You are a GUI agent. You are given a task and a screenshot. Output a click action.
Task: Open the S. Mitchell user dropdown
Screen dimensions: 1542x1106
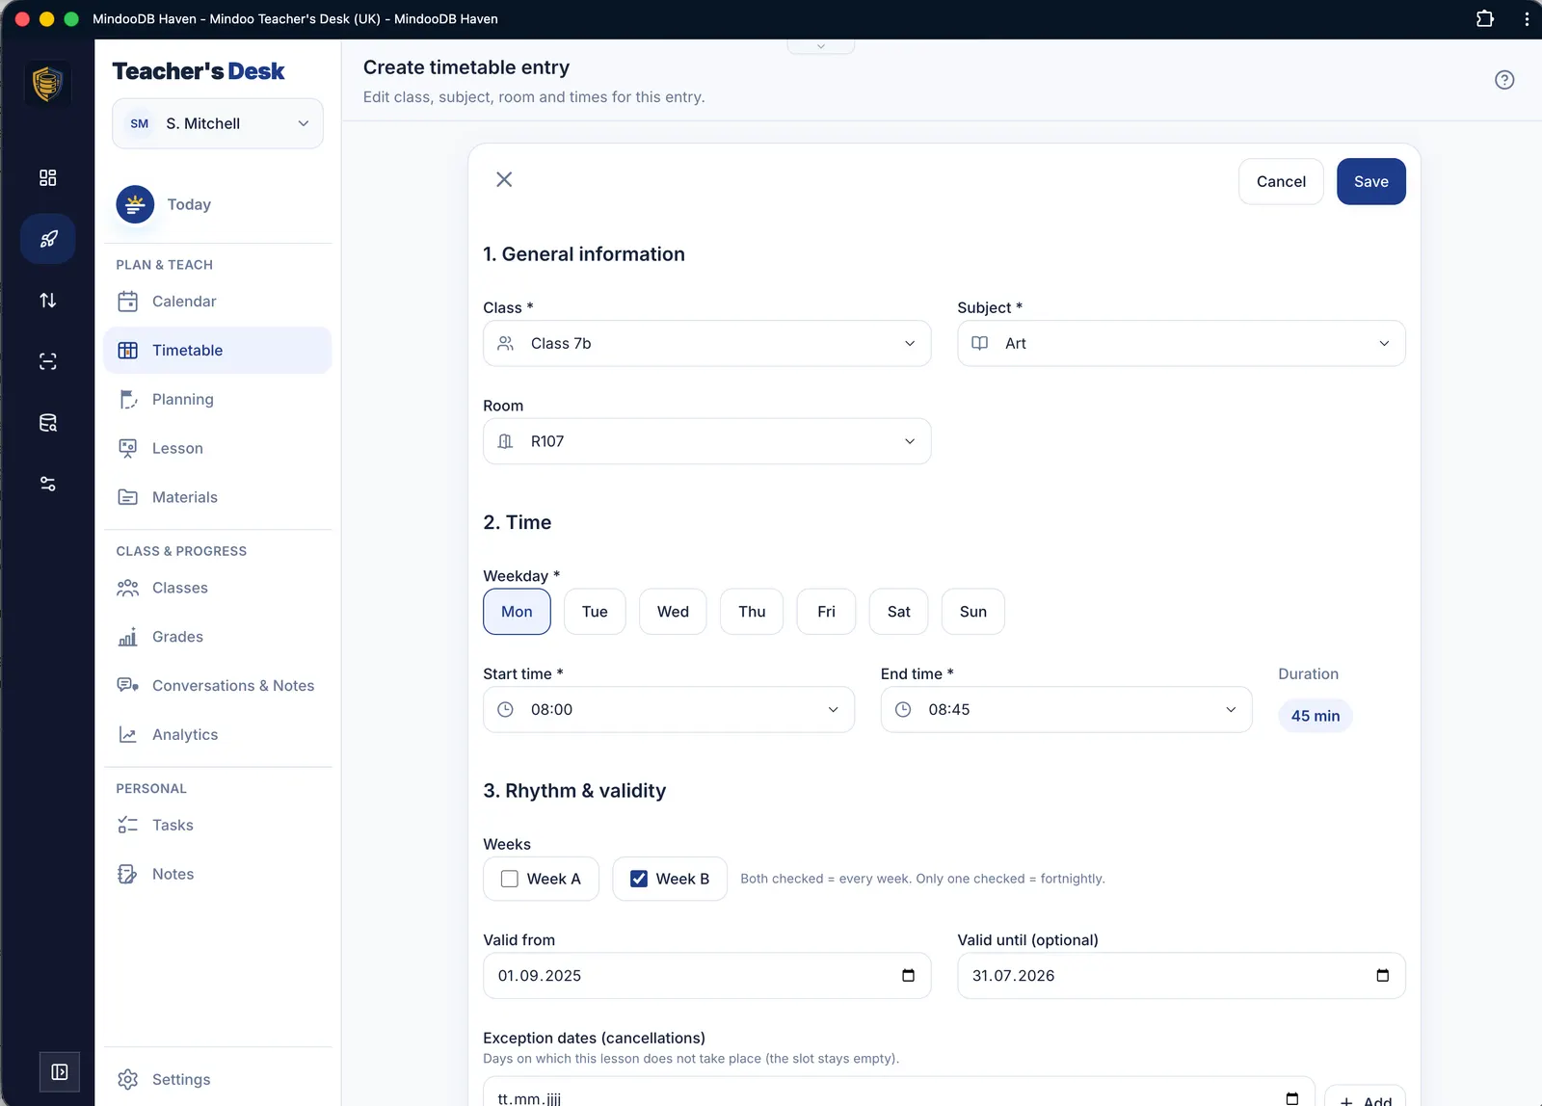(218, 123)
